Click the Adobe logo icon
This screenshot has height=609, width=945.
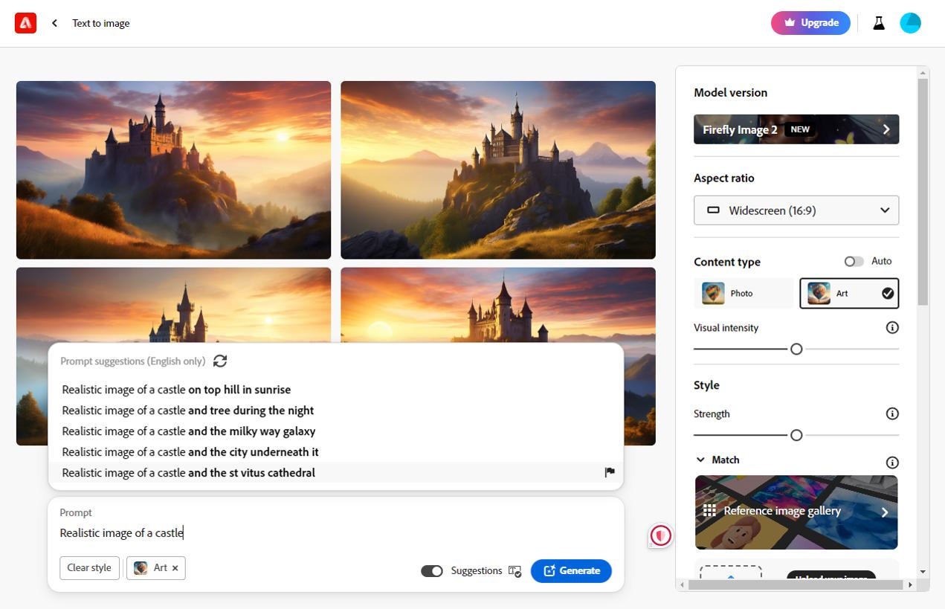pos(25,22)
